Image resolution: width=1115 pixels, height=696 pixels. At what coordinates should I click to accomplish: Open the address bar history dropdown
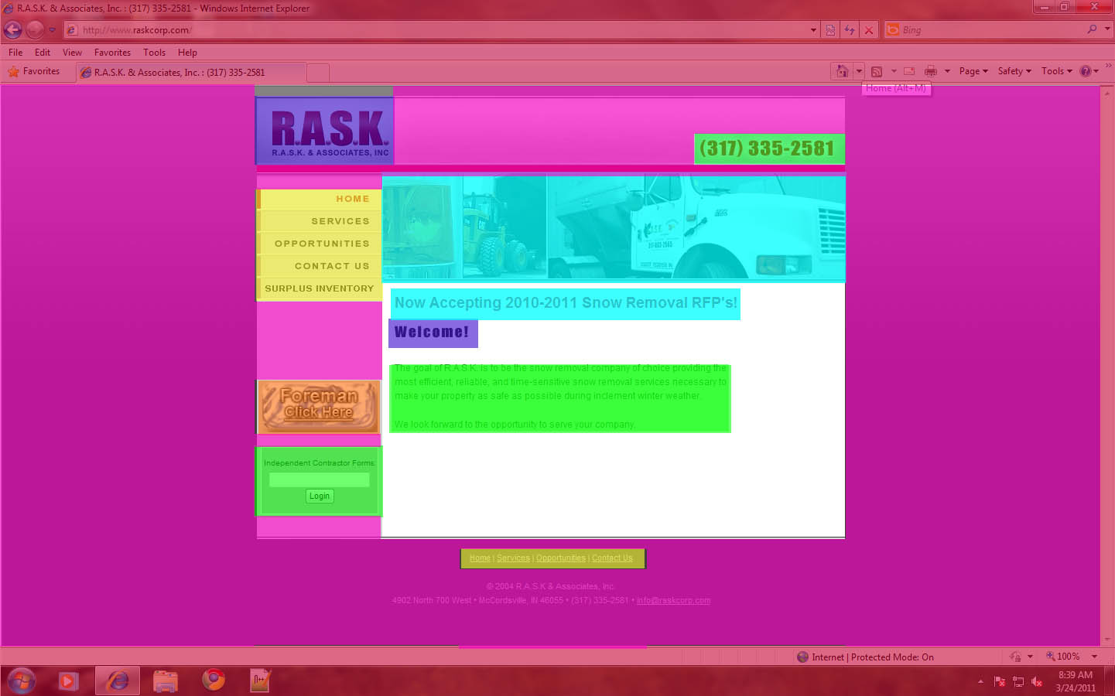[813, 30]
